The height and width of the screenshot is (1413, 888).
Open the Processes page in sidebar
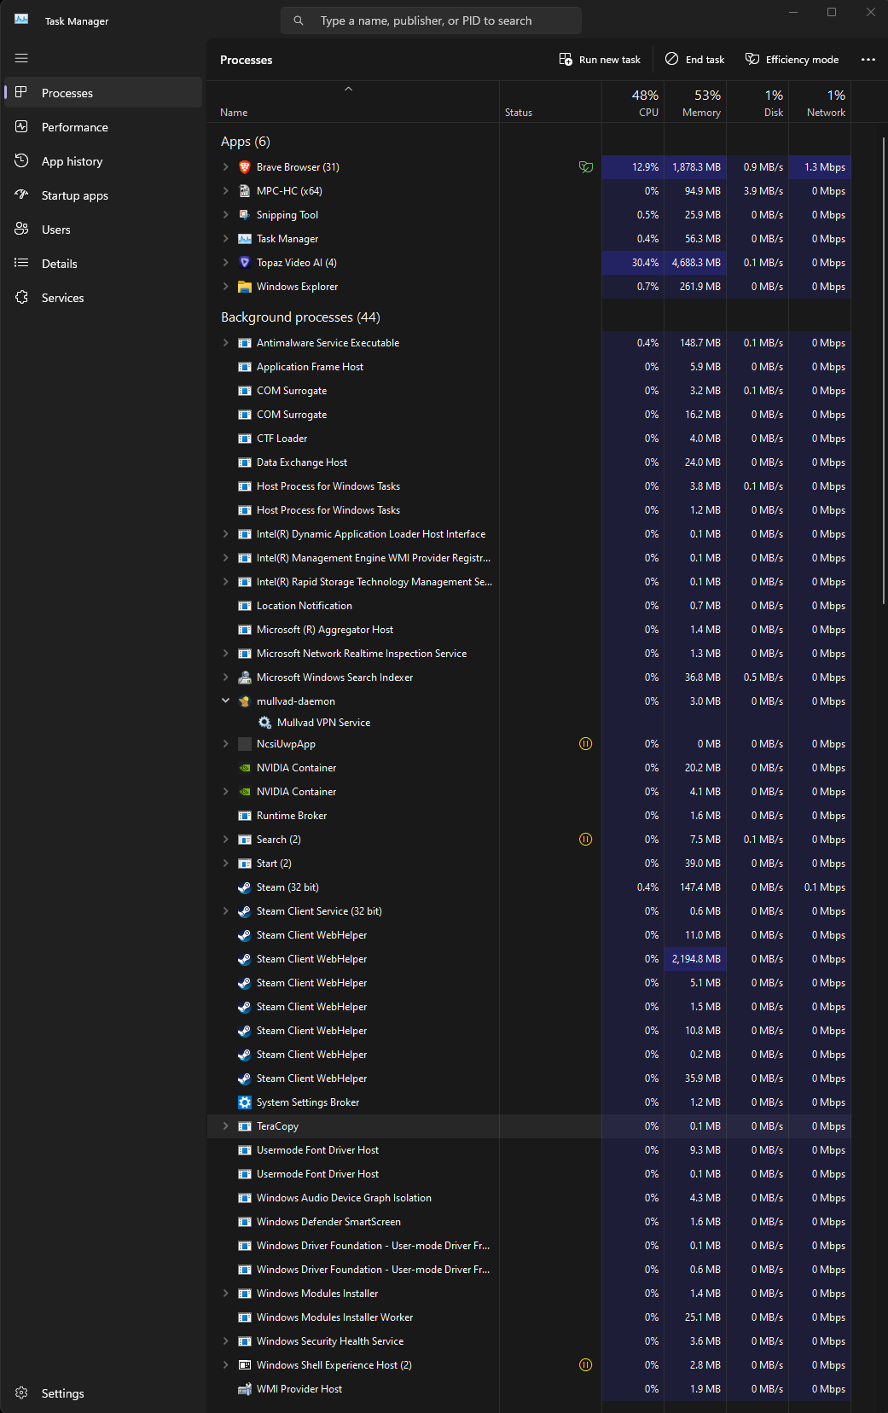[x=102, y=93]
